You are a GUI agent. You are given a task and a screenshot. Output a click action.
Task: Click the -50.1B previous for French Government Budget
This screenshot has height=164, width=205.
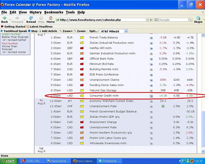tap(190, 112)
